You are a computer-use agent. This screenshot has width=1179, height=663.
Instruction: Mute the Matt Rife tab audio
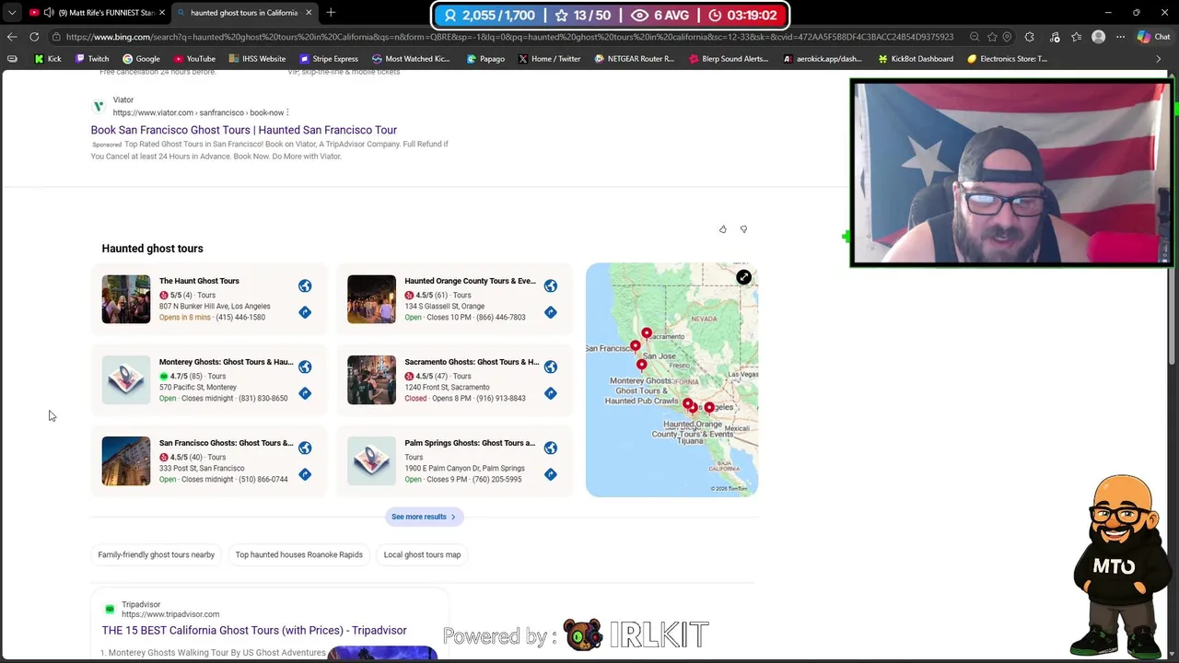pos(48,13)
